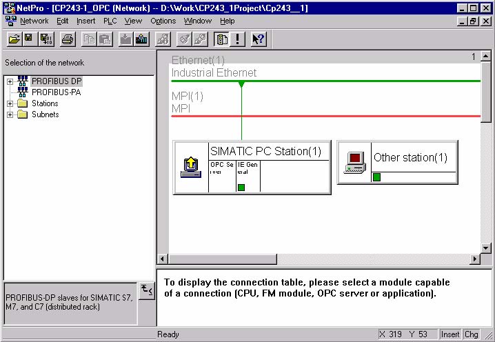Open the Options menu
This screenshot has width=495, height=342.
point(163,21)
